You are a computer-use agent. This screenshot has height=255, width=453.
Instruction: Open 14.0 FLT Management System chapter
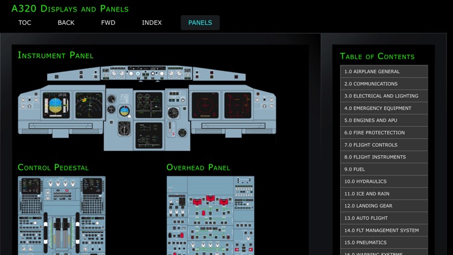pyautogui.click(x=384, y=230)
